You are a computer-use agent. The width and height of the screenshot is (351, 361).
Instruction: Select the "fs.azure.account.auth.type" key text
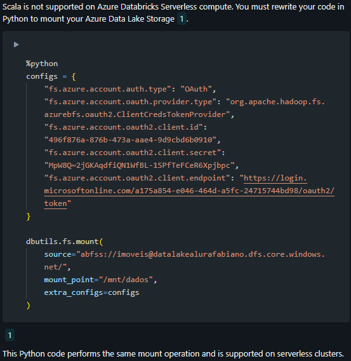tap(107, 89)
